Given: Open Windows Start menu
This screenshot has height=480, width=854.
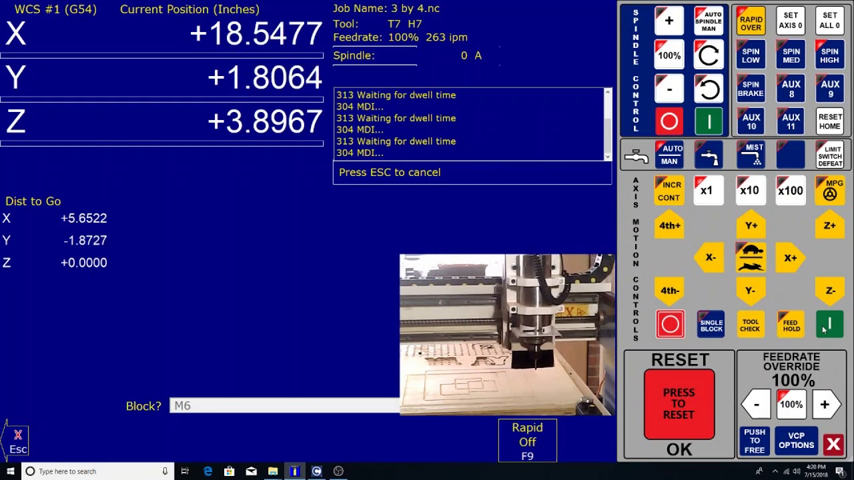Looking at the screenshot, I should [10, 471].
